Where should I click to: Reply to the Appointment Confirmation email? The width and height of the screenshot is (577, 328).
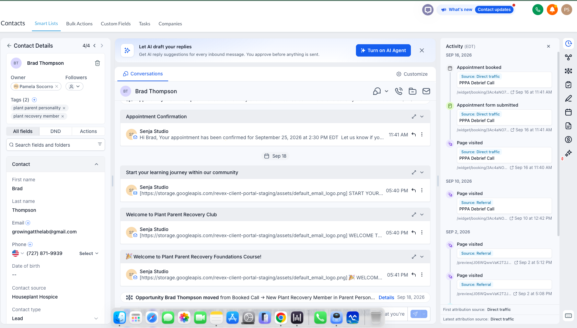[414, 135]
